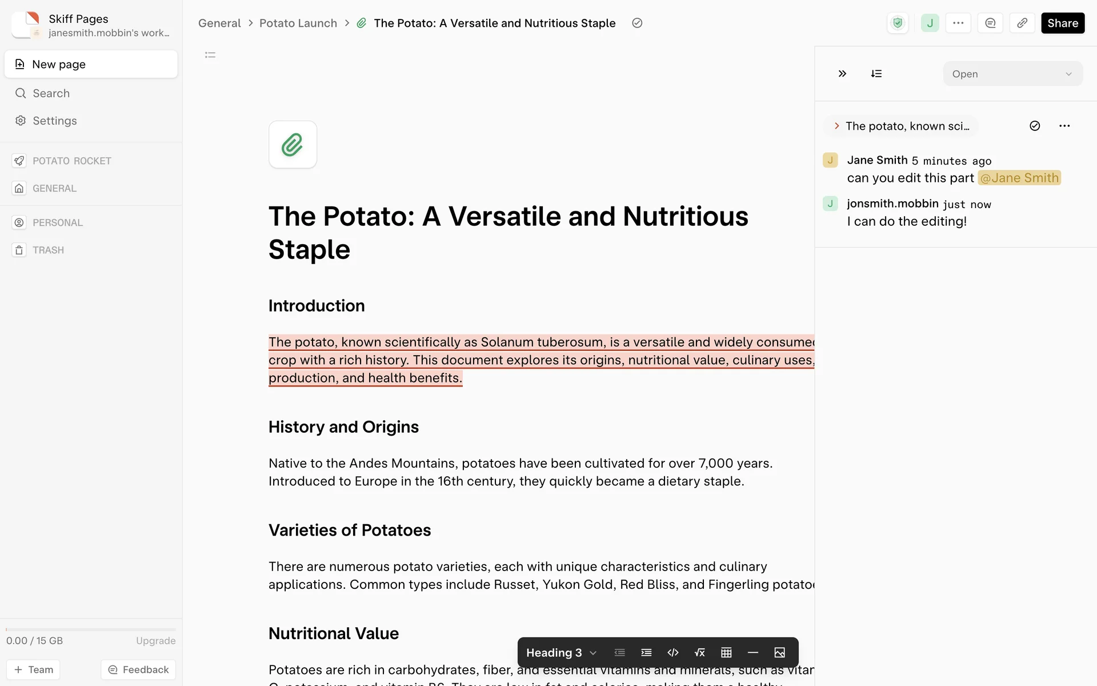The image size is (1097, 686).
Task: Click the check-circle icon beside the page title
Action: 637,23
